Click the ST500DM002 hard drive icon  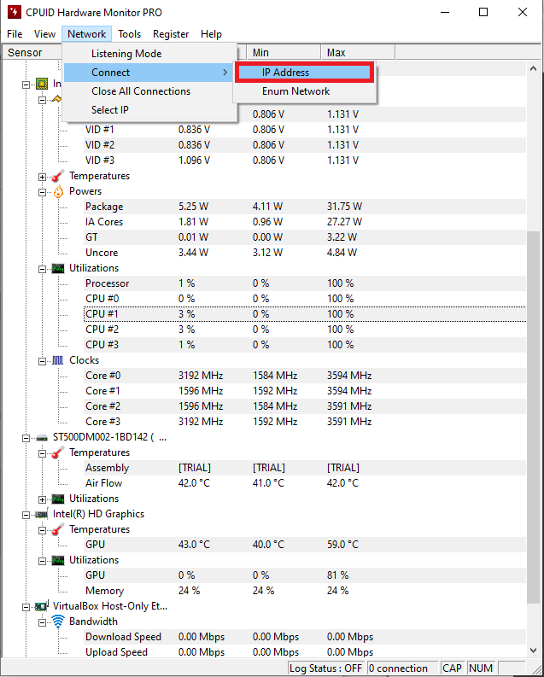(42, 438)
